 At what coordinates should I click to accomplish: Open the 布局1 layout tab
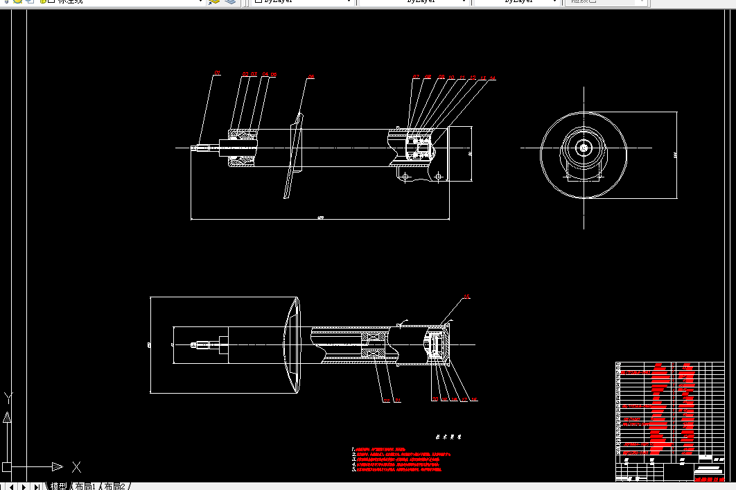[x=85, y=487]
